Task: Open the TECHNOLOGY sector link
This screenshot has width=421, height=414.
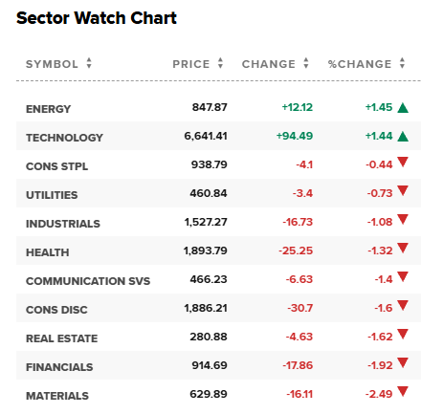Action: [64, 138]
